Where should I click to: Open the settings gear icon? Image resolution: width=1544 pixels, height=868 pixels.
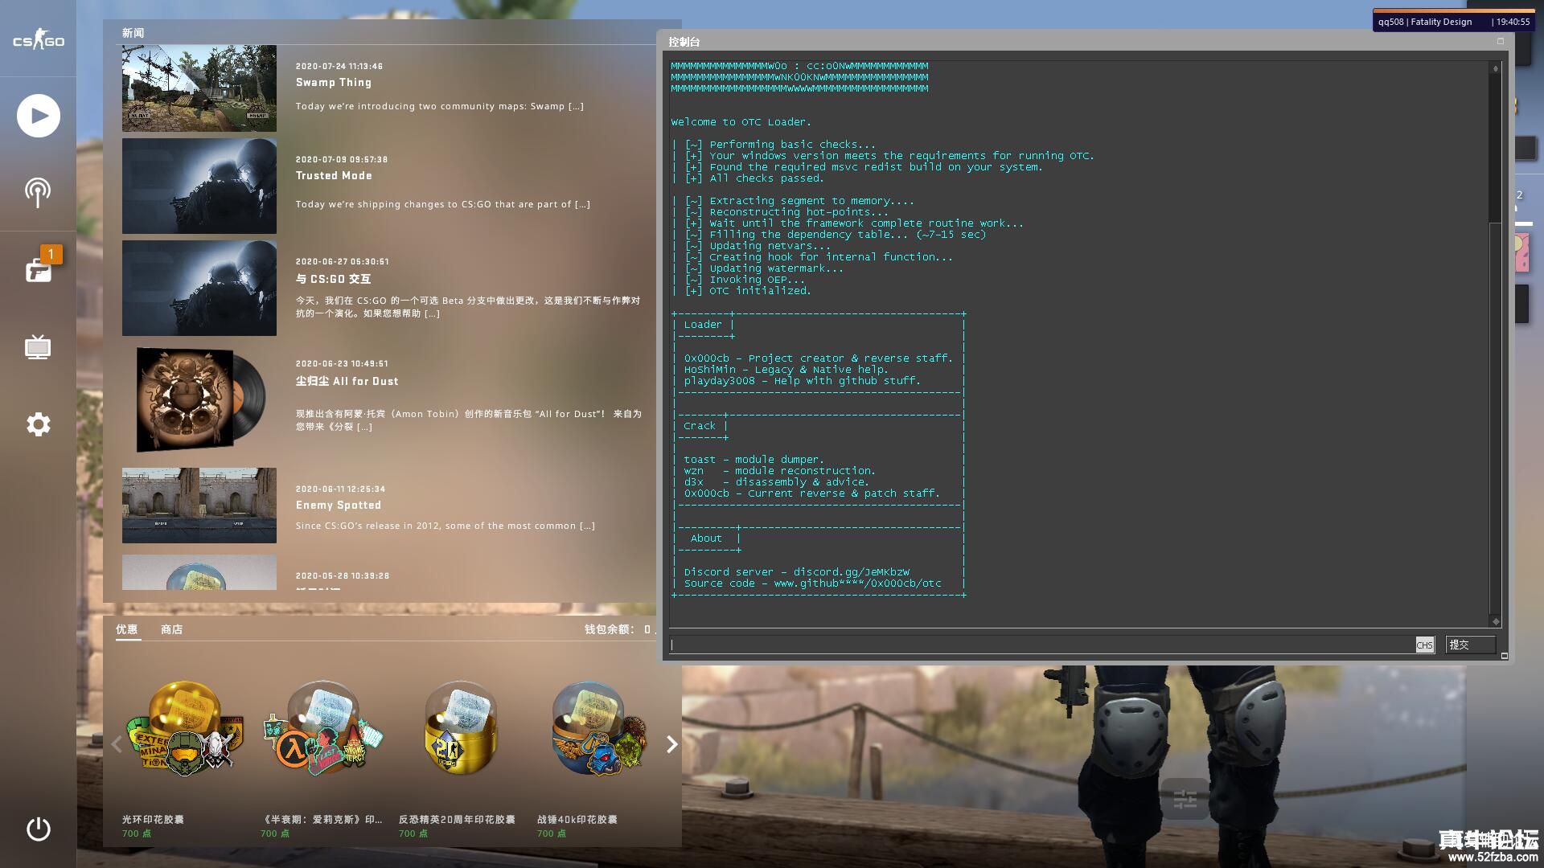click(x=38, y=424)
